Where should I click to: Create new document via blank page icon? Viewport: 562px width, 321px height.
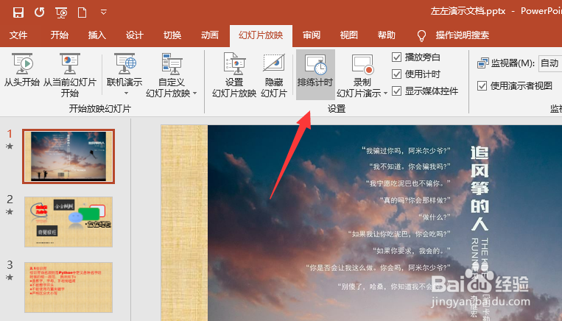point(82,13)
